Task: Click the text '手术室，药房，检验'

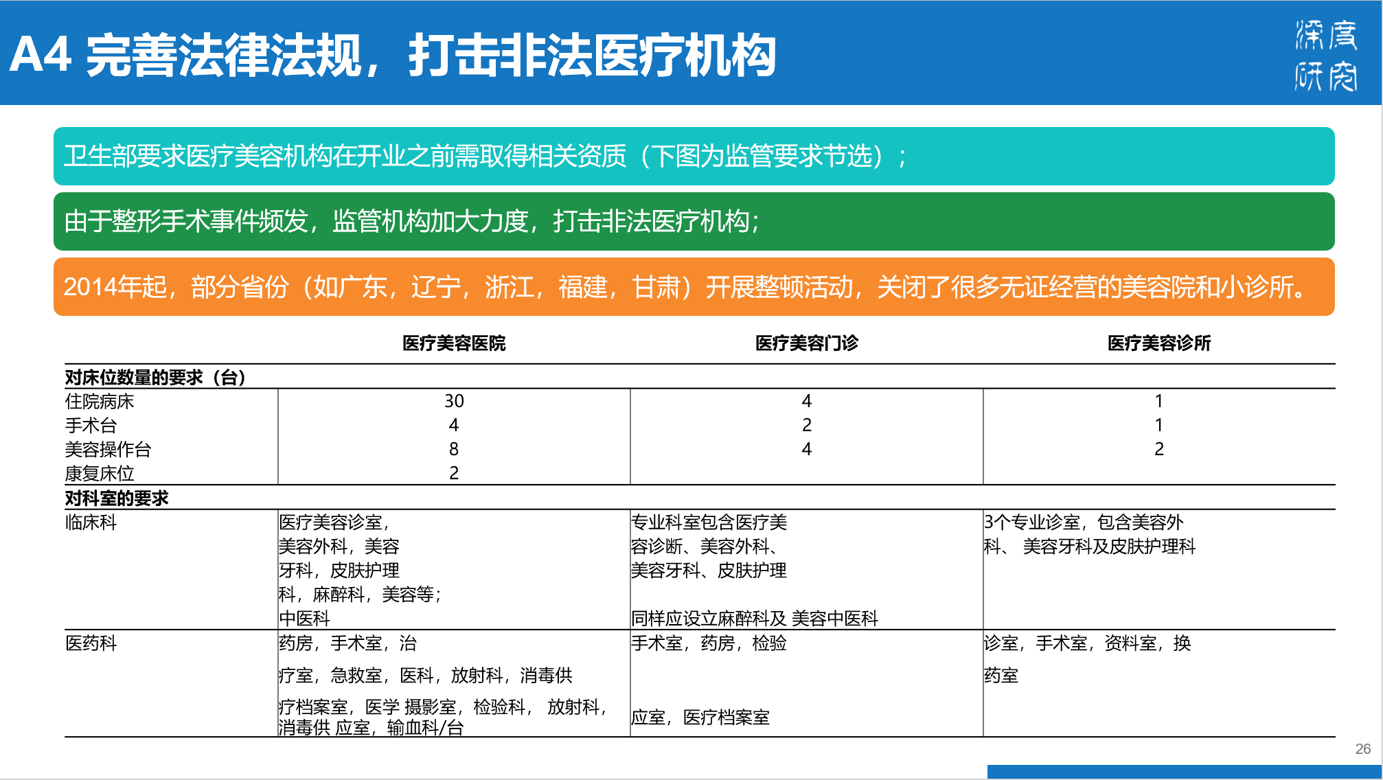Action: click(x=709, y=643)
